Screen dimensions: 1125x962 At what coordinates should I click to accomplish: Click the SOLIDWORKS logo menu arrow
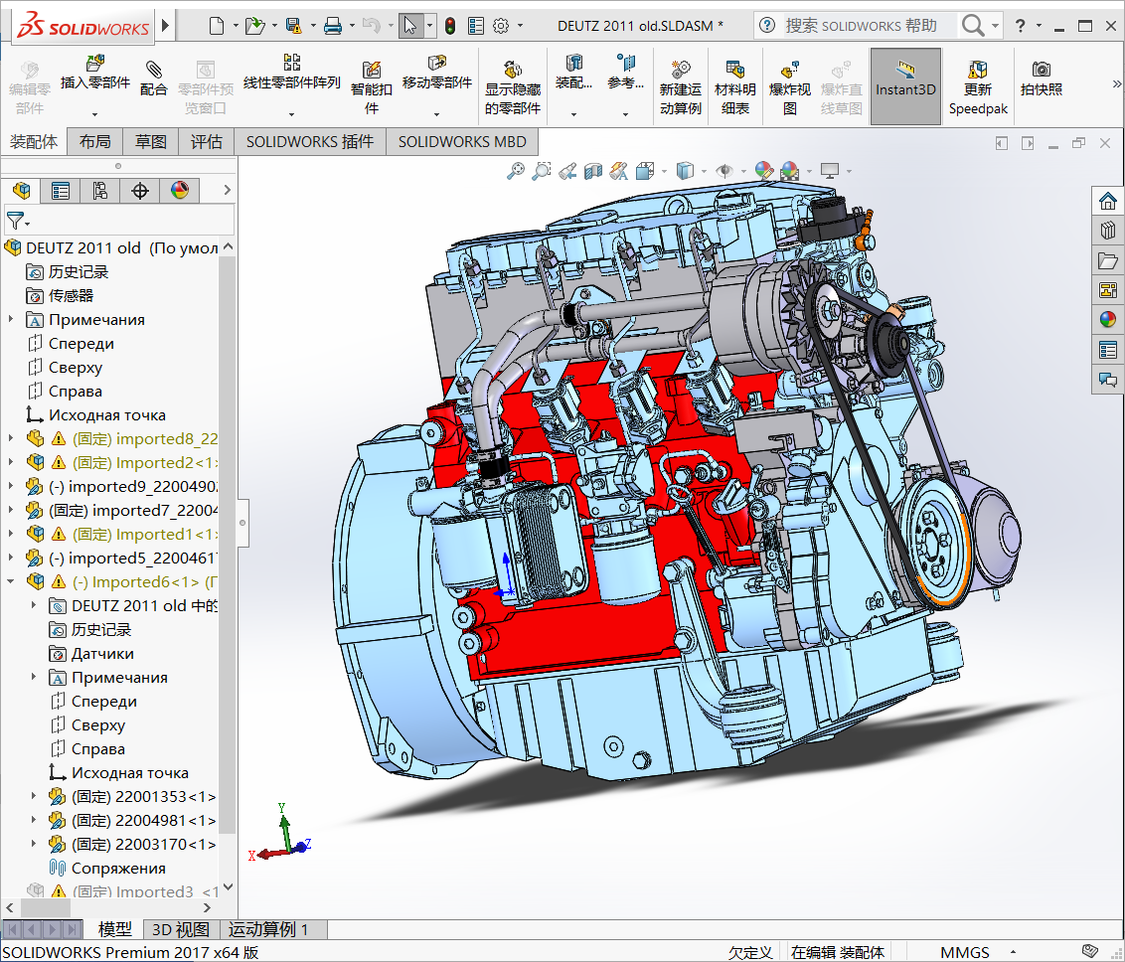point(165,26)
